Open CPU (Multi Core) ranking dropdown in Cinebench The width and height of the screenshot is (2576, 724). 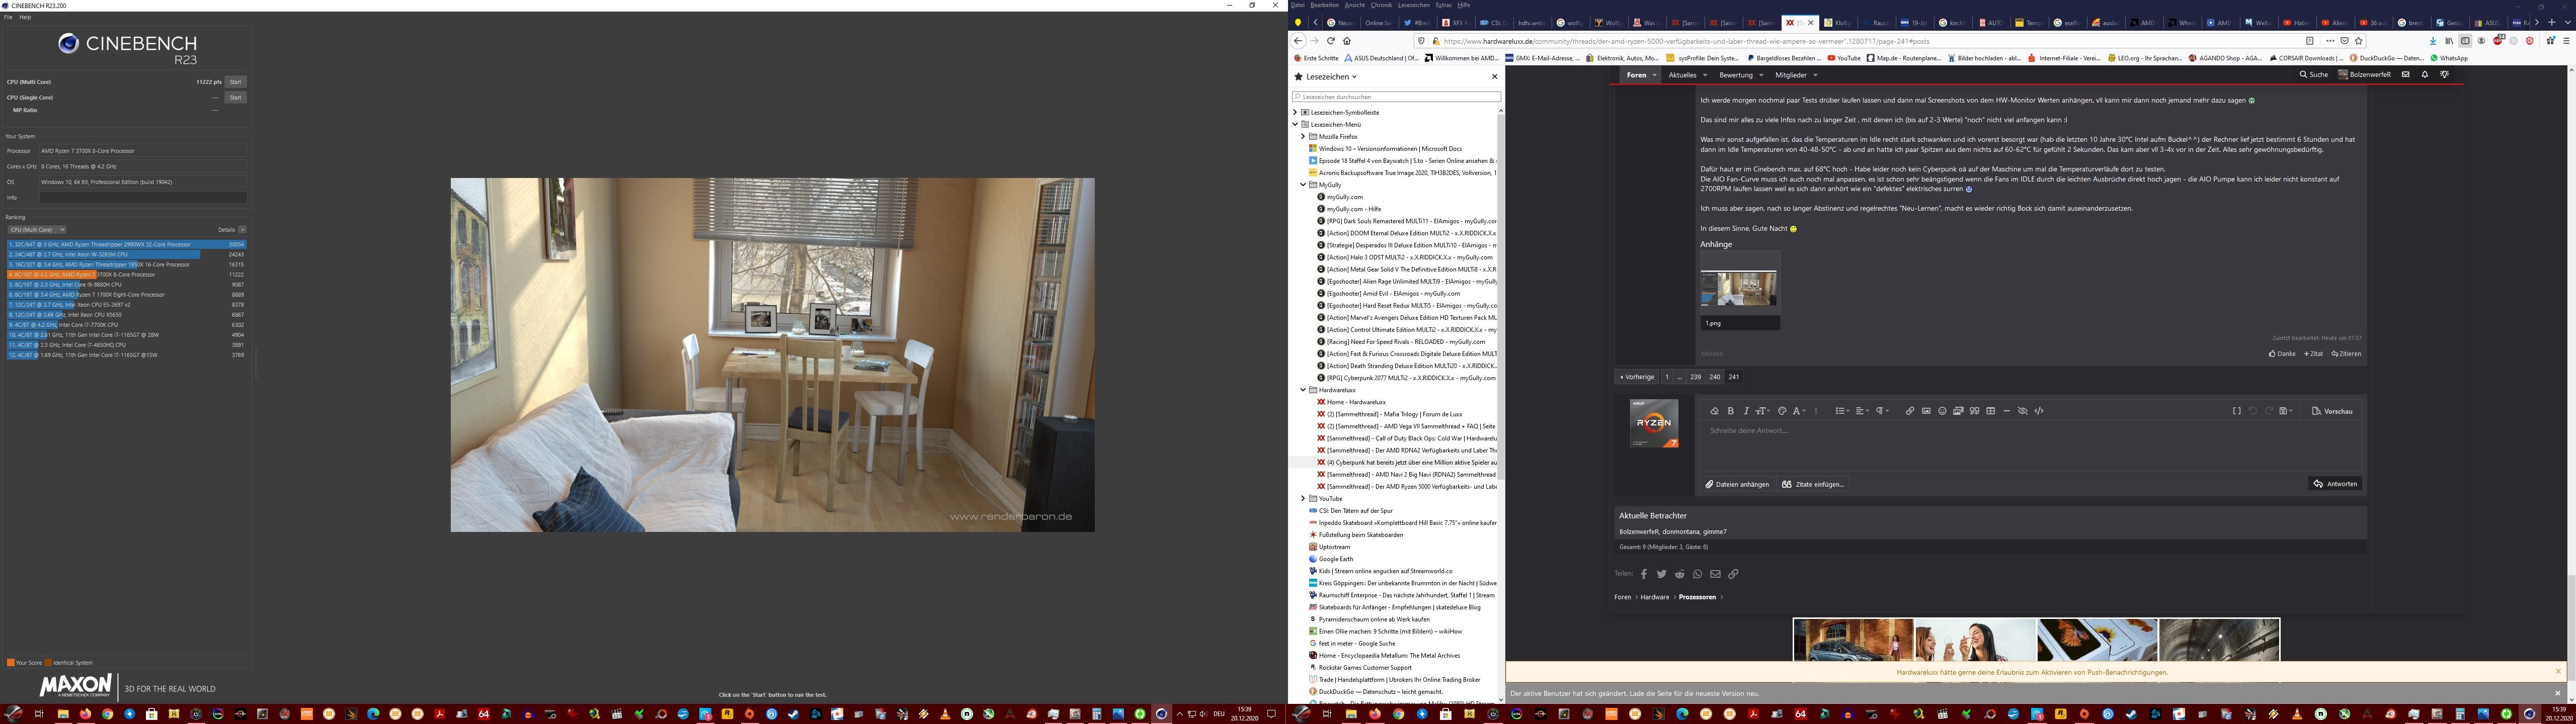tap(36, 229)
